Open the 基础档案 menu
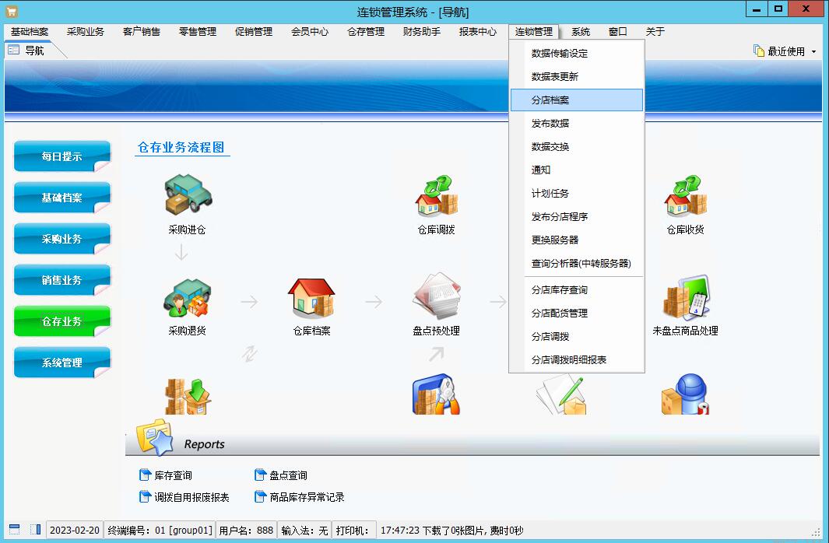 point(30,32)
